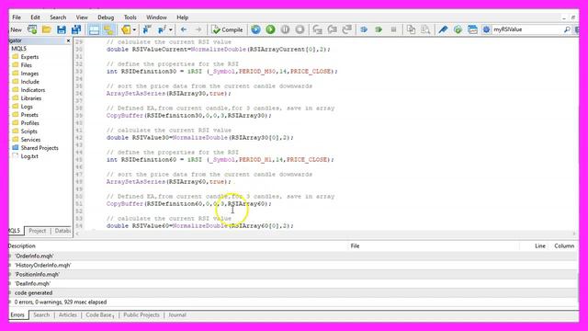Open the Window menu
Viewport: 588px width, 331px height.
click(156, 17)
